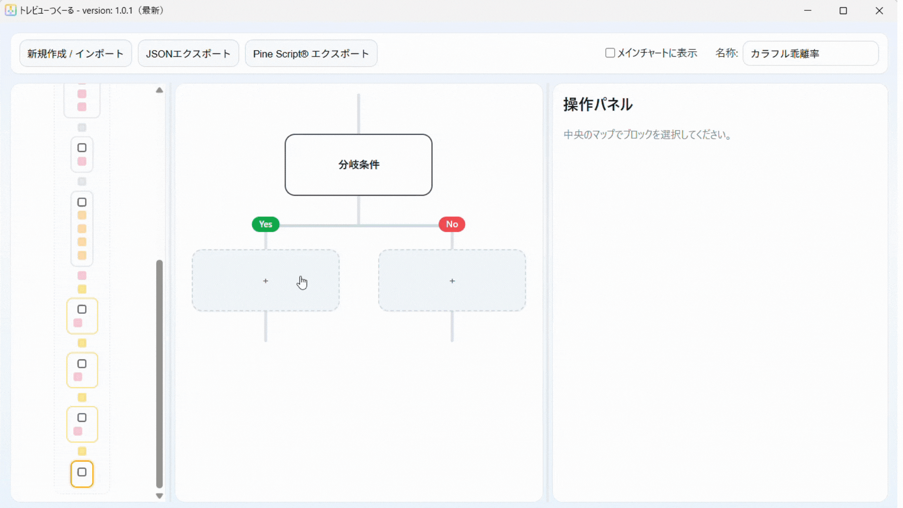Click the red No branch label
The width and height of the screenshot is (903, 508).
pos(451,224)
